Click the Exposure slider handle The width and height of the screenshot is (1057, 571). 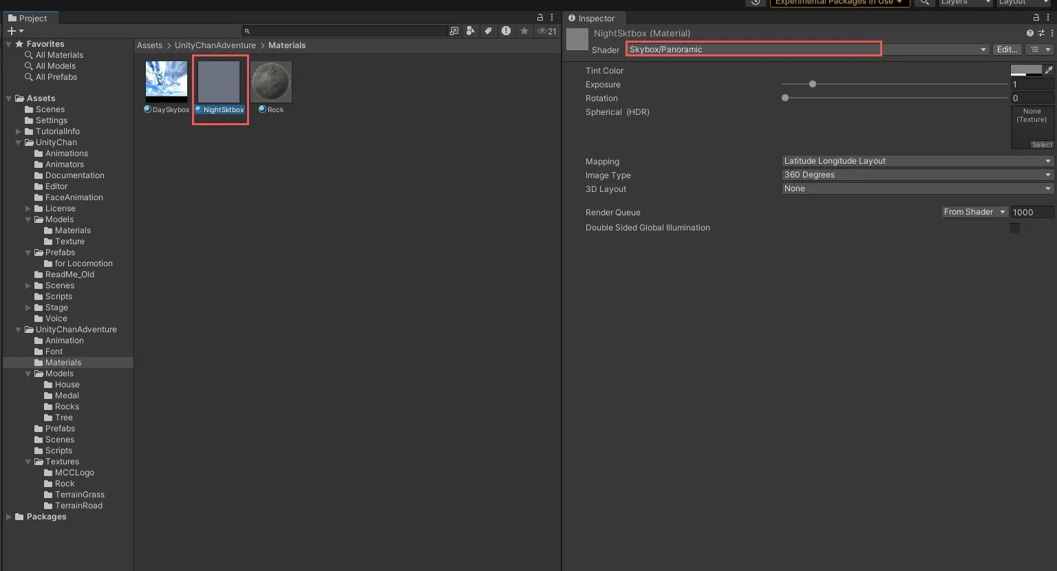point(813,84)
